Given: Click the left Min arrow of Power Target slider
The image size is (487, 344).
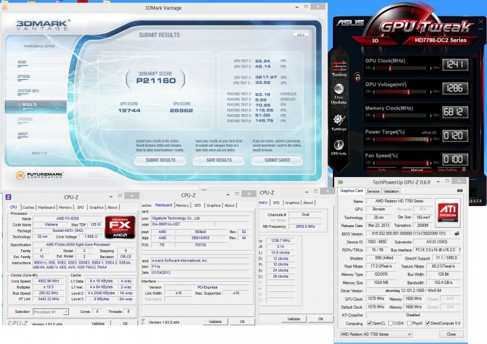Looking at the screenshot, I should coord(373,139).
